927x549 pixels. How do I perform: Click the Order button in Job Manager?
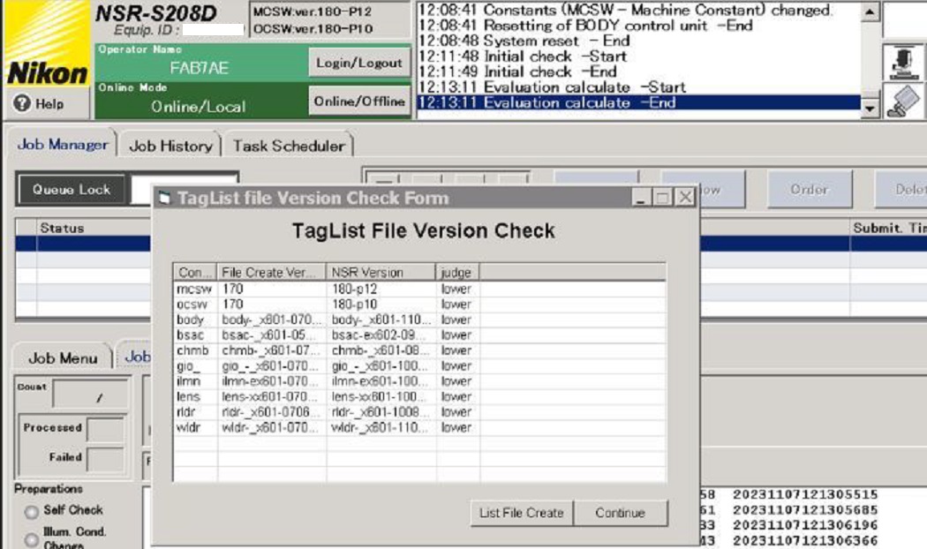pyautogui.click(x=810, y=189)
